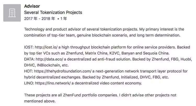Click the "Initialized," backer name
The width and height of the screenshot is (196, 106).
[130, 77]
